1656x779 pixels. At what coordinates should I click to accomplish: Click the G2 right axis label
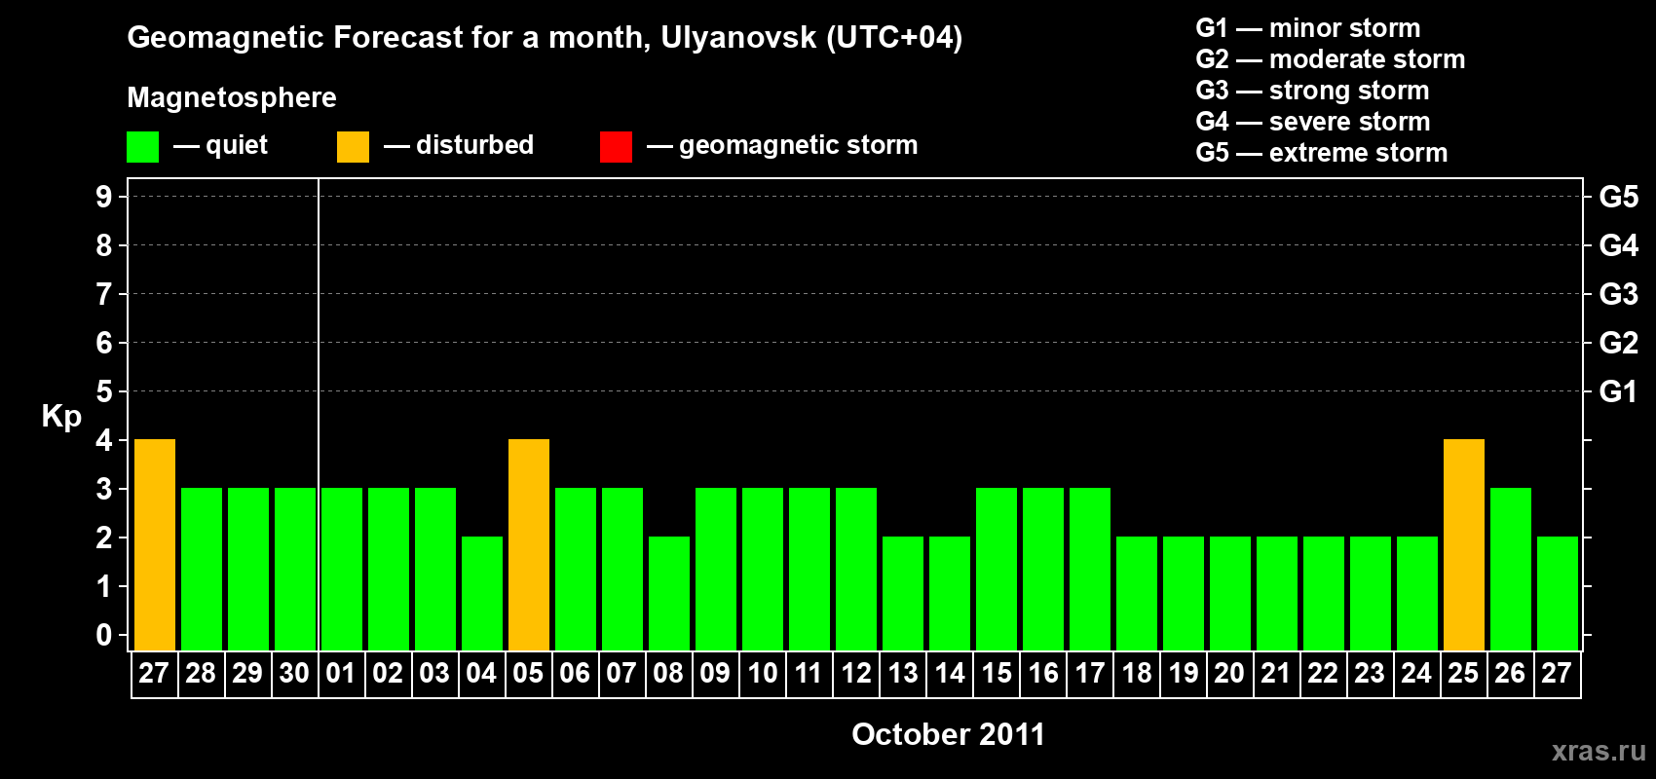1618,343
